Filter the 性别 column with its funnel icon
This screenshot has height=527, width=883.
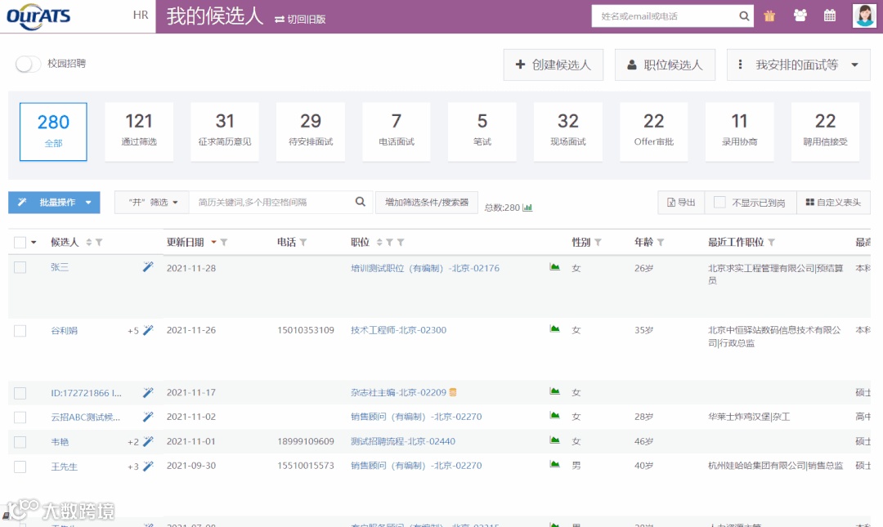pos(598,242)
